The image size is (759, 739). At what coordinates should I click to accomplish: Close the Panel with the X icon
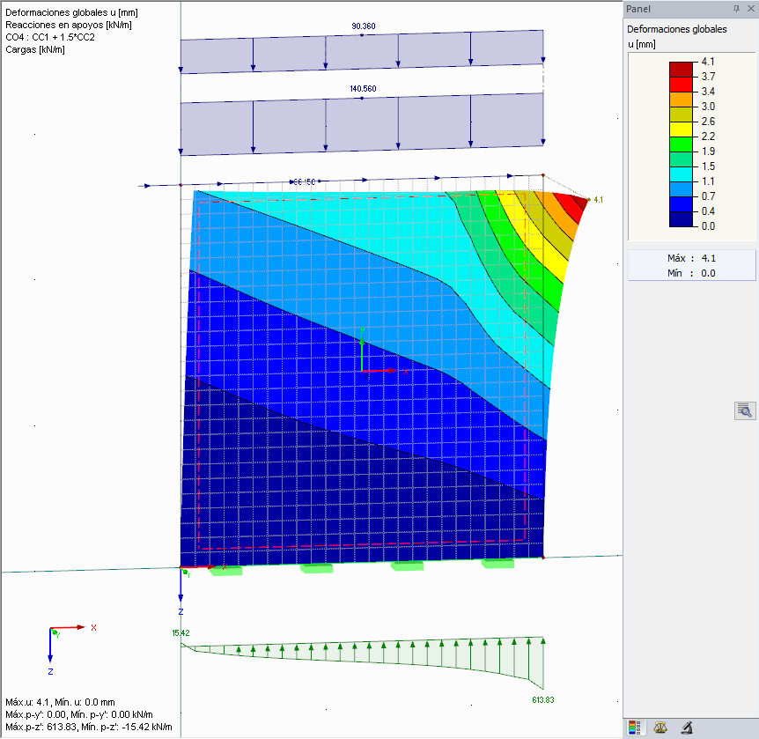[x=751, y=8]
